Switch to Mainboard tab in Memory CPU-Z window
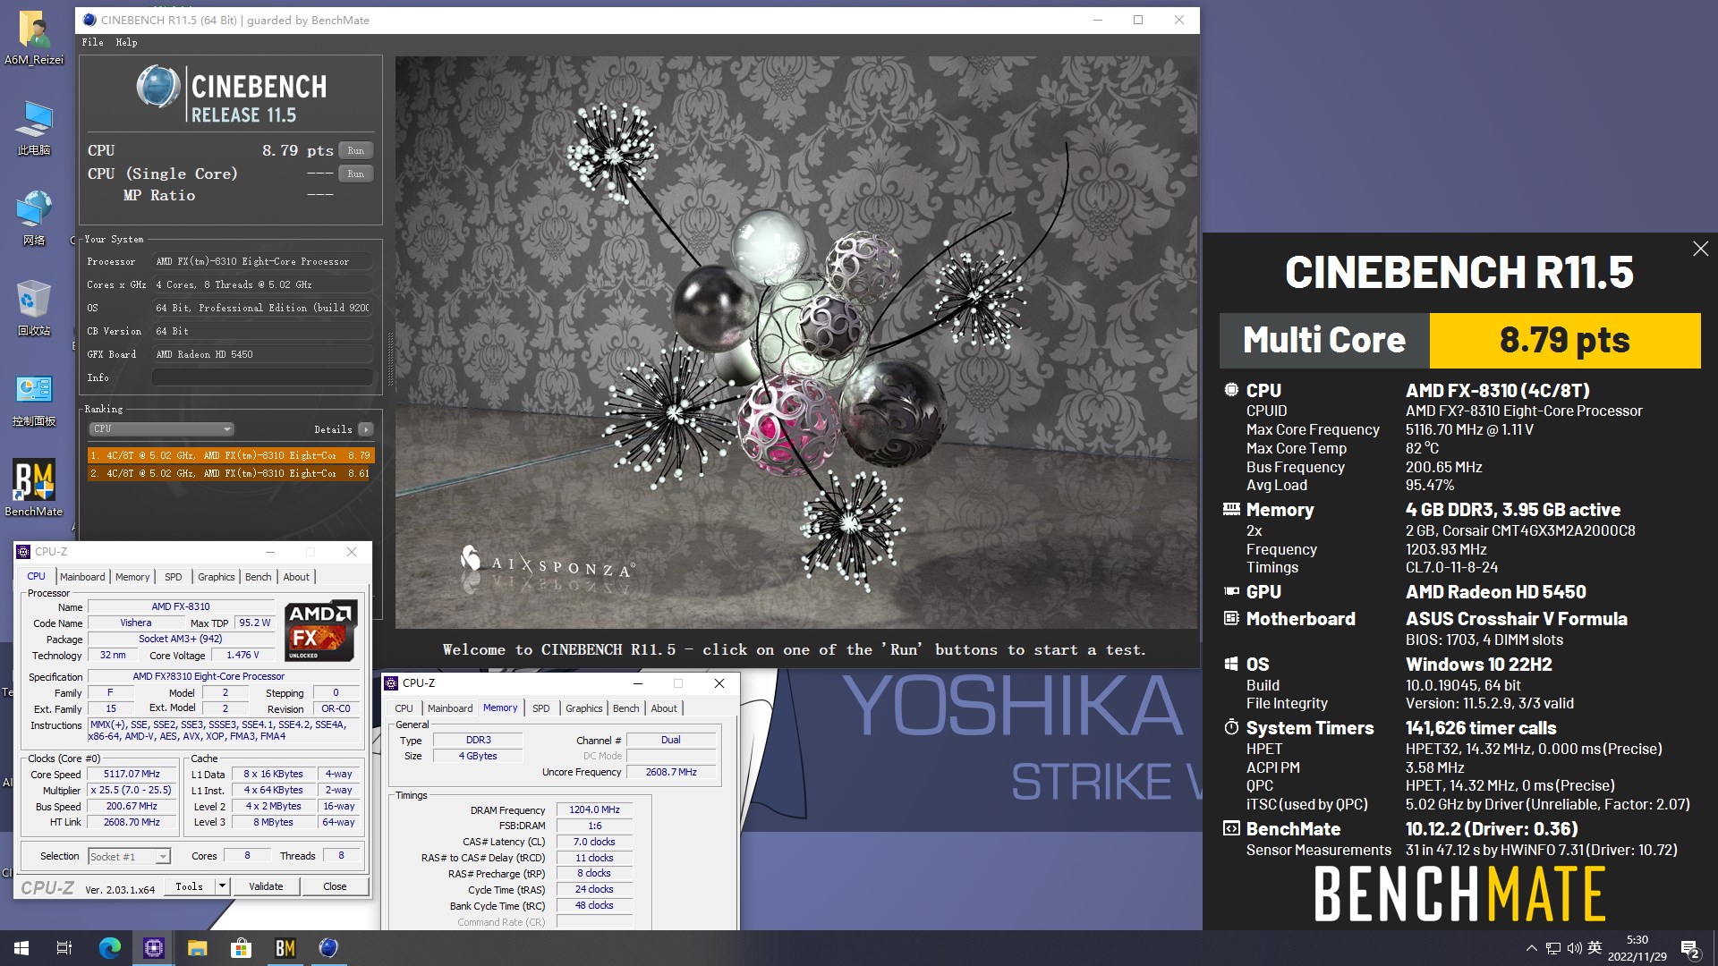Image resolution: width=1718 pixels, height=966 pixels. coord(450,708)
